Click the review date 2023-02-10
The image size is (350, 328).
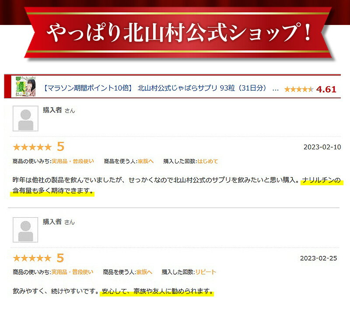[322, 147]
